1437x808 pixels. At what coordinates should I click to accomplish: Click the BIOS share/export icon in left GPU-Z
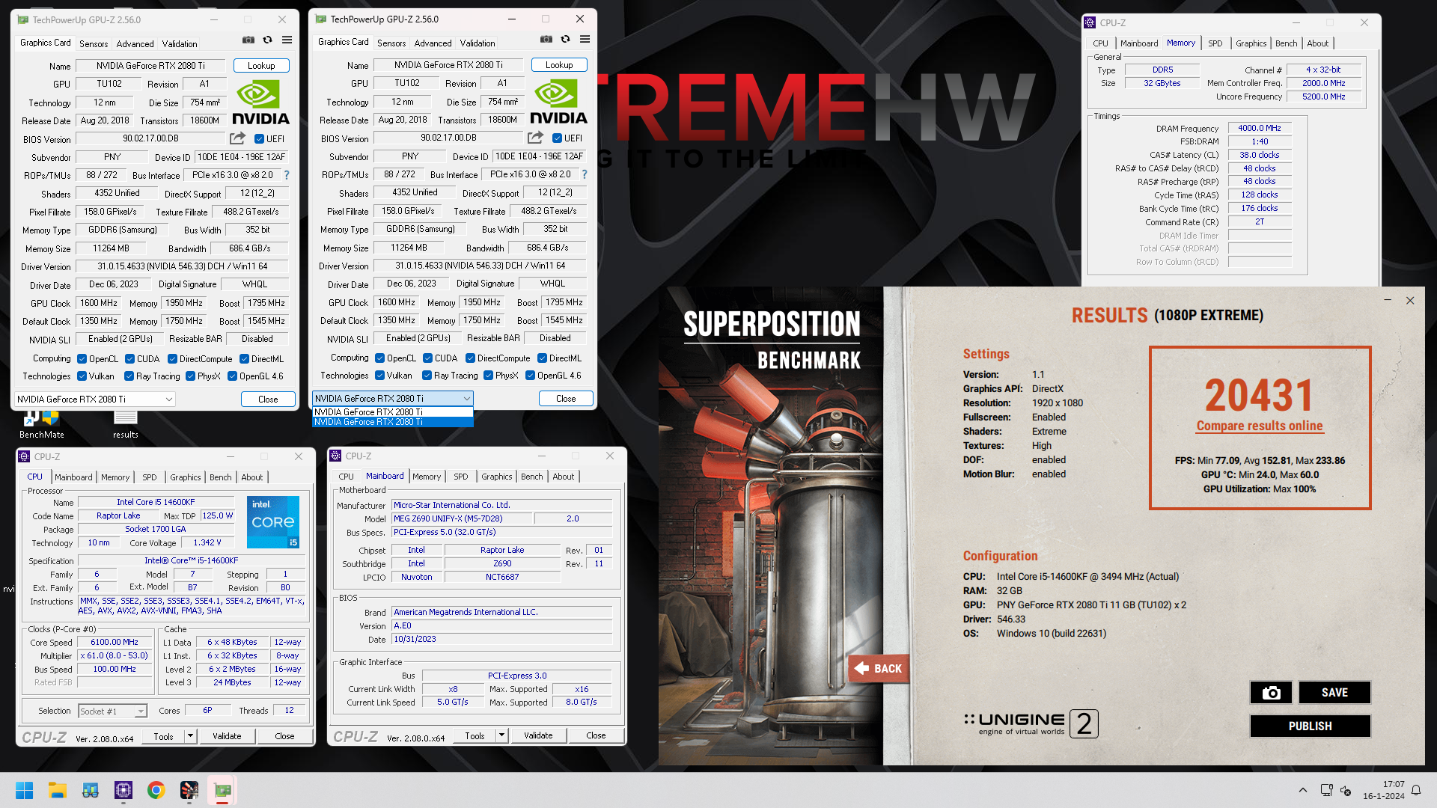coord(237,138)
